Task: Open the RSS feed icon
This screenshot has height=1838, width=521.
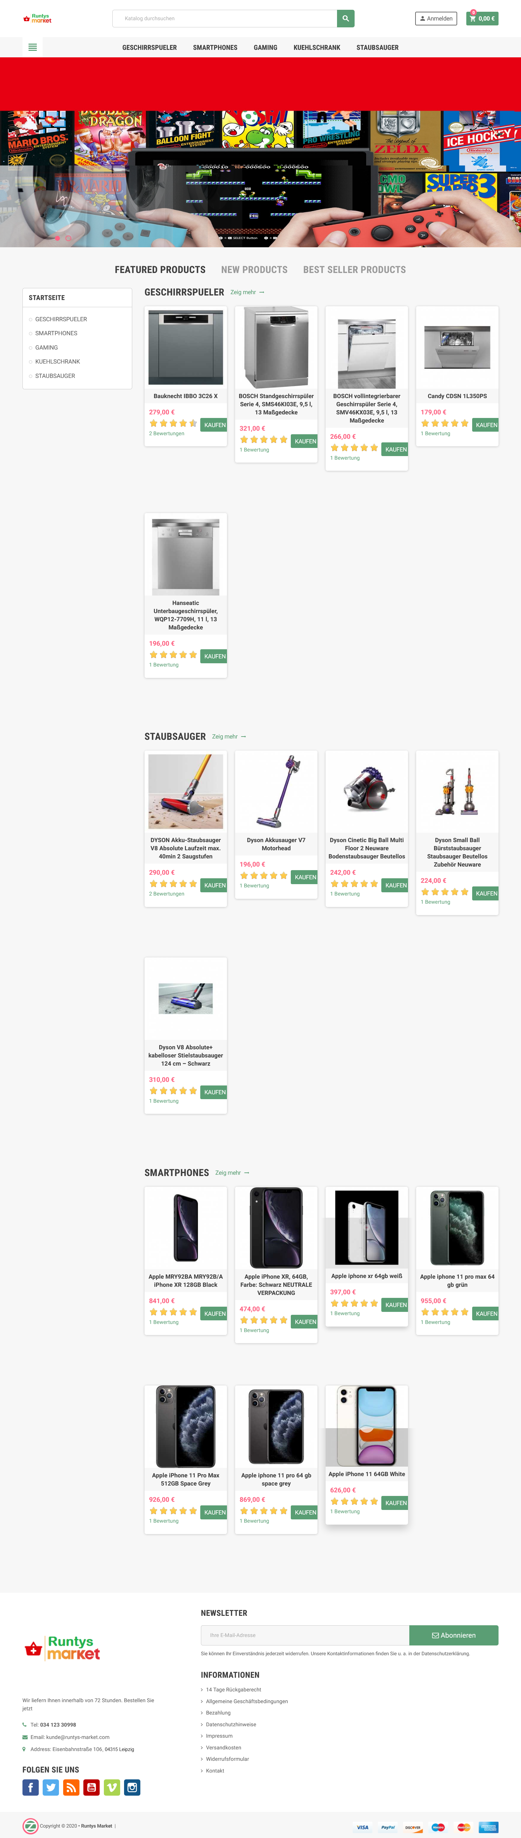Action: coord(71,1787)
